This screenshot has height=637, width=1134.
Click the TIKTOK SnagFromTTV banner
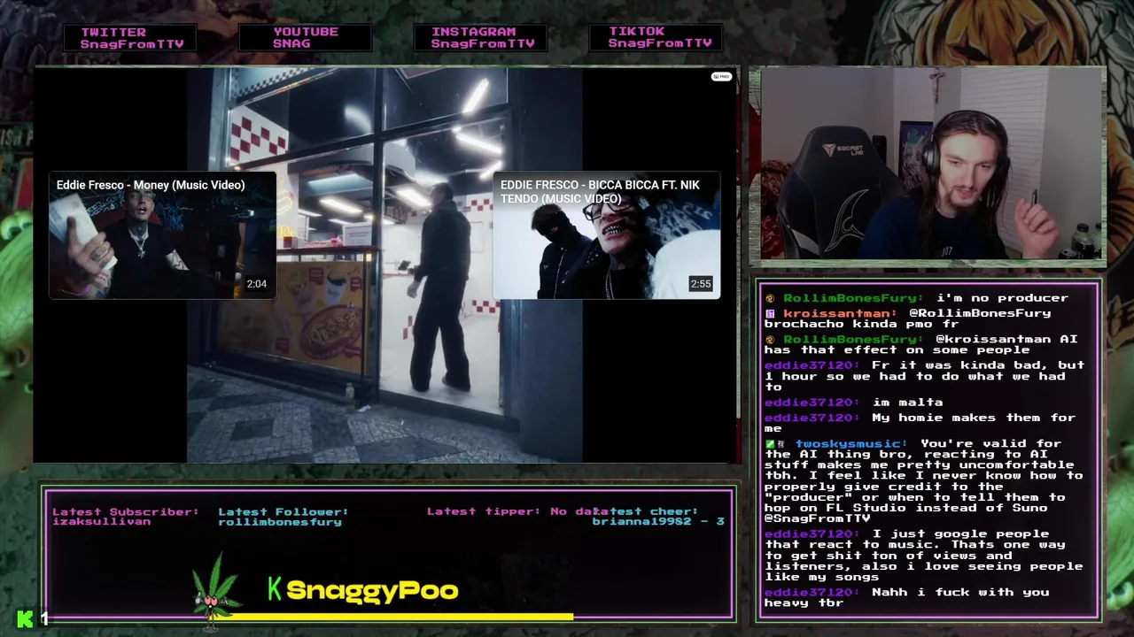(658, 37)
